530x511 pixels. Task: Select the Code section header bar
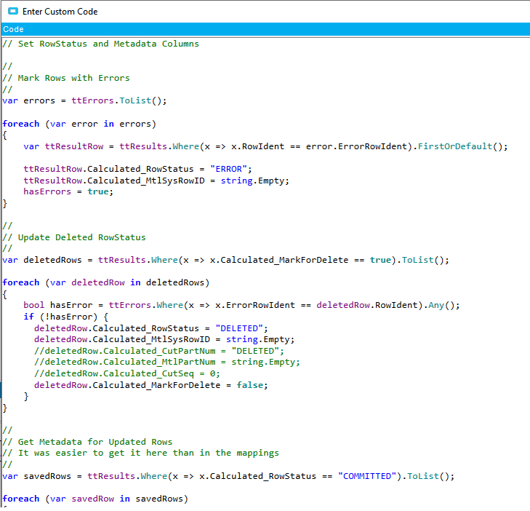tap(265, 29)
